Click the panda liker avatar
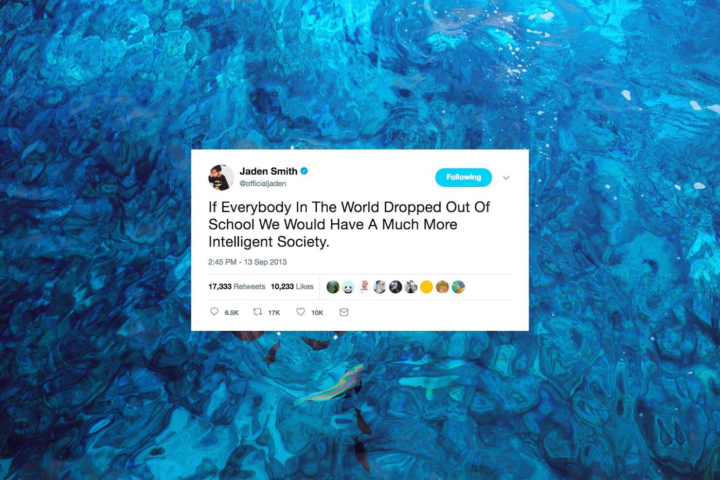Screen dimensions: 720x480 point(348,287)
